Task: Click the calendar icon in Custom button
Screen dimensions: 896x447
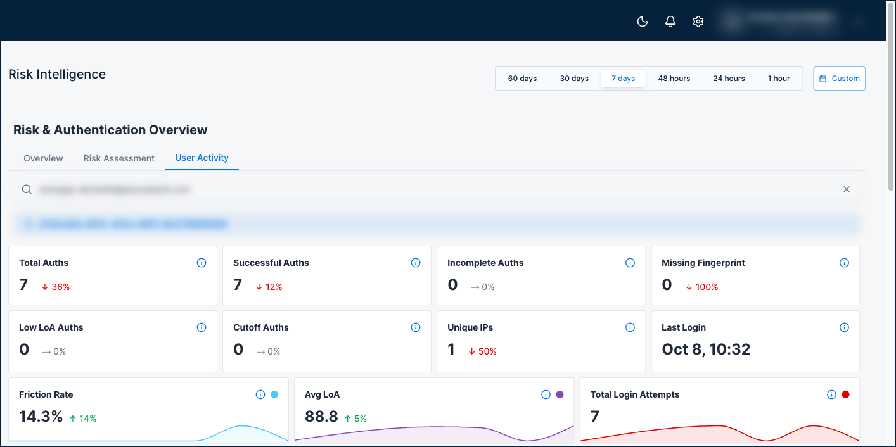Action: [823, 79]
